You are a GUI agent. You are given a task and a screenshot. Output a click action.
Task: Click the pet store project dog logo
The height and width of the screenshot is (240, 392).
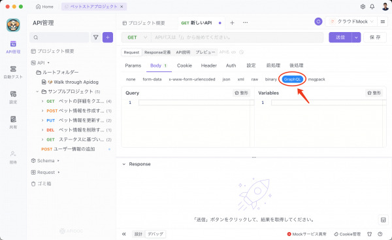point(13,25)
